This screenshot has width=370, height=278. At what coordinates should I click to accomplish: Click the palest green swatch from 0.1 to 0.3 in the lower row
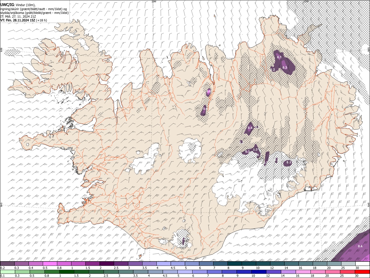point(7,272)
